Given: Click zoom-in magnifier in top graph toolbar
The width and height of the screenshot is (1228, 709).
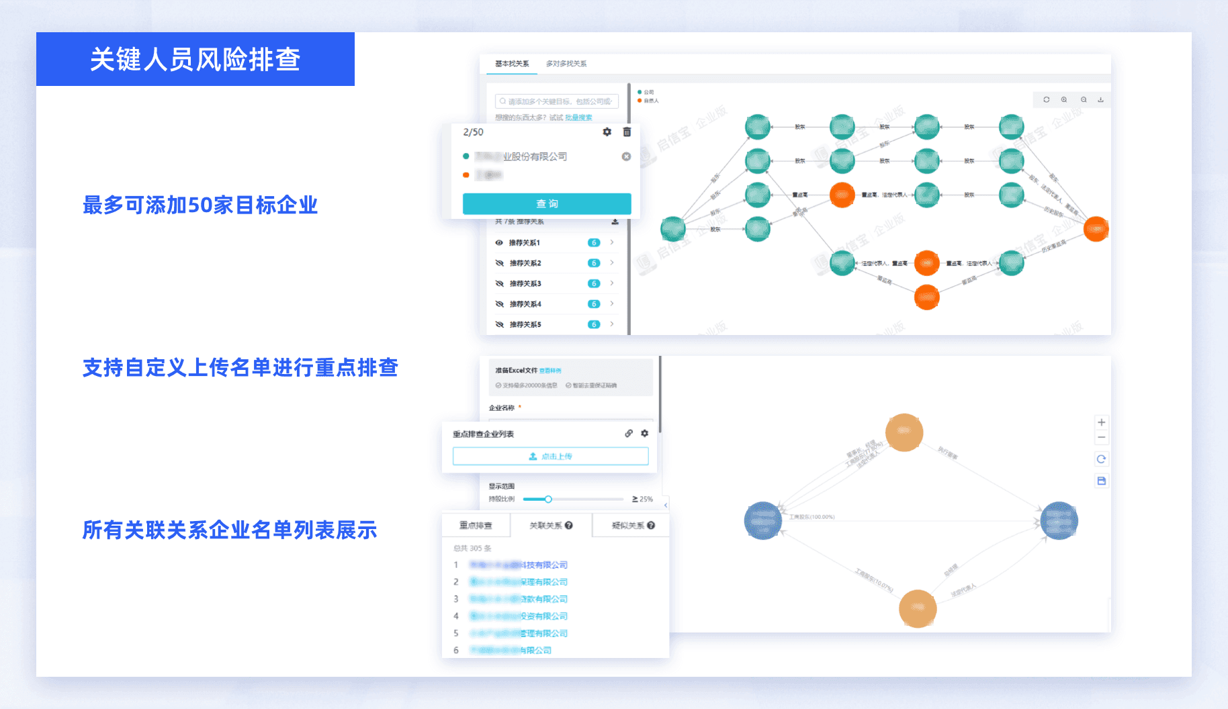Looking at the screenshot, I should coord(1064,99).
